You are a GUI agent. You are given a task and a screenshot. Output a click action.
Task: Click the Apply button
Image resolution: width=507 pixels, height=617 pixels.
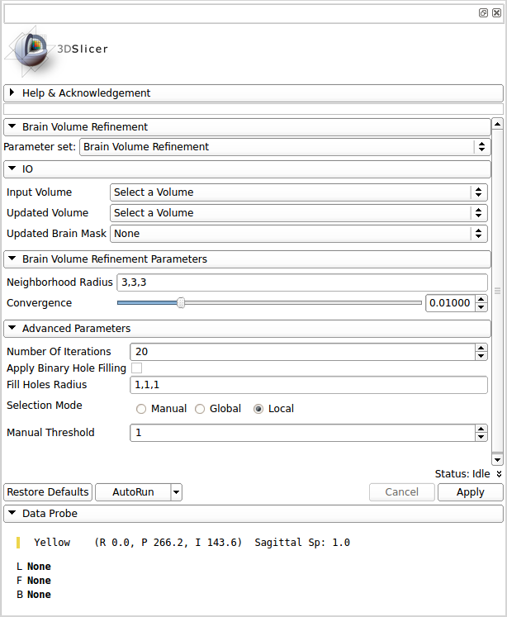click(x=470, y=492)
